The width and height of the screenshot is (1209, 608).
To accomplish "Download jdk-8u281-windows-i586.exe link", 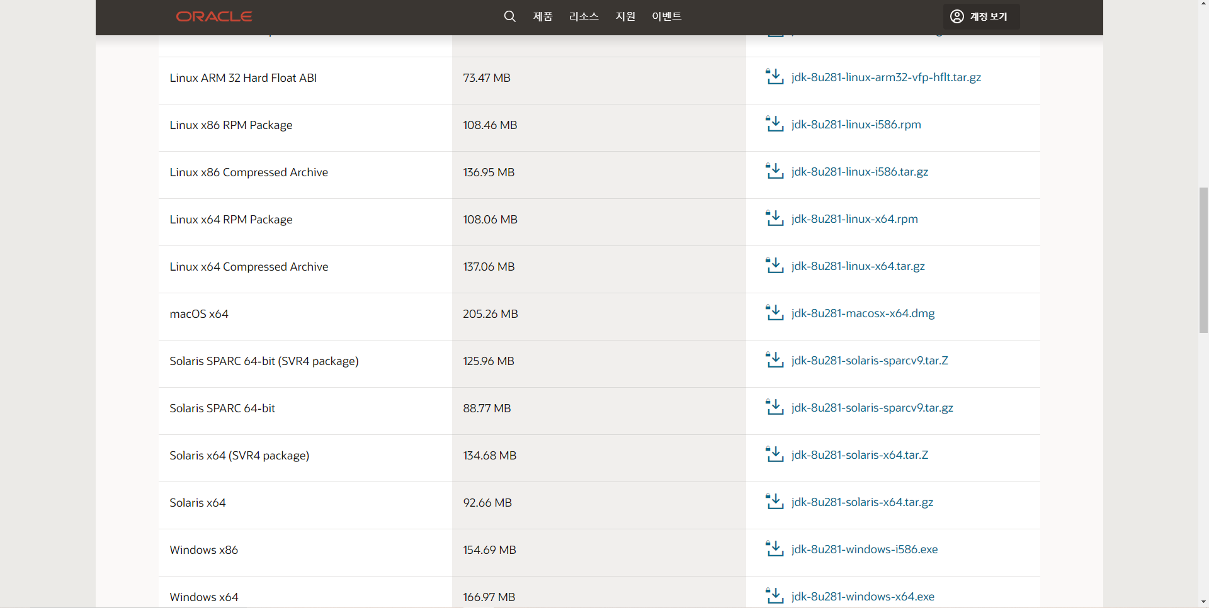I will [x=865, y=549].
